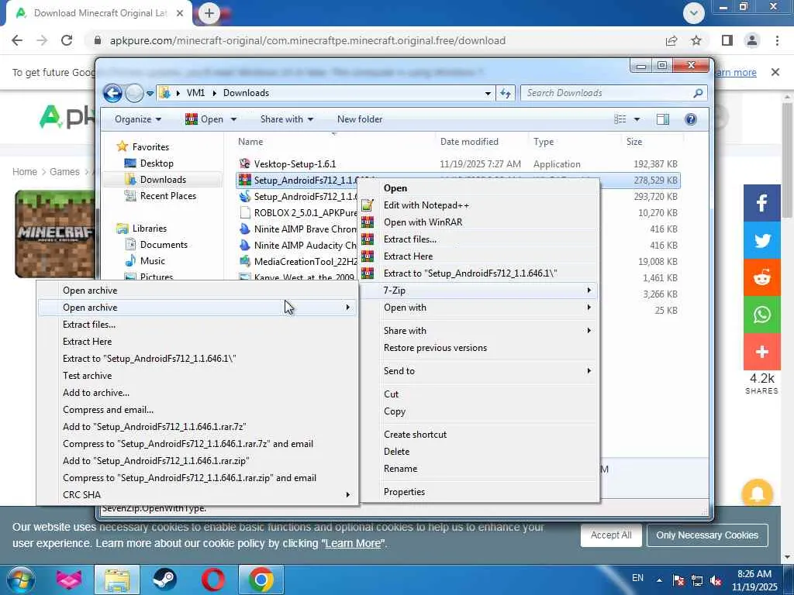Open Chrome tab search dropdown
The height and width of the screenshot is (595, 794).
click(694, 13)
